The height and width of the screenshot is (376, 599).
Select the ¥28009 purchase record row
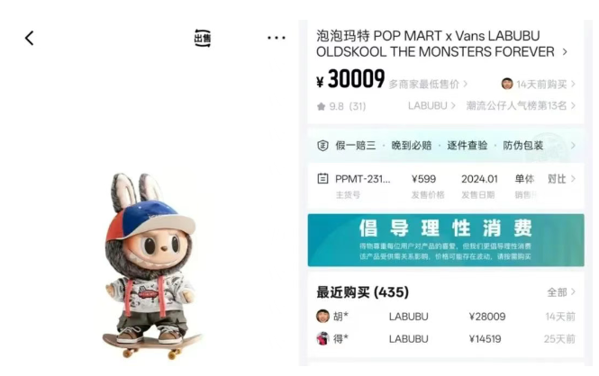point(446,317)
